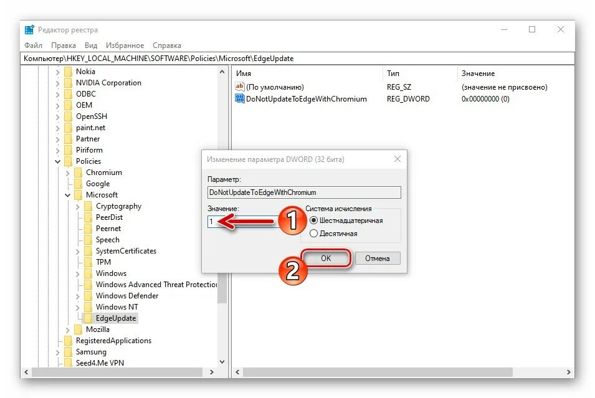The height and width of the screenshot is (398, 595).
Task: Click the REG_DWORD type cell
Action: click(408, 98)
